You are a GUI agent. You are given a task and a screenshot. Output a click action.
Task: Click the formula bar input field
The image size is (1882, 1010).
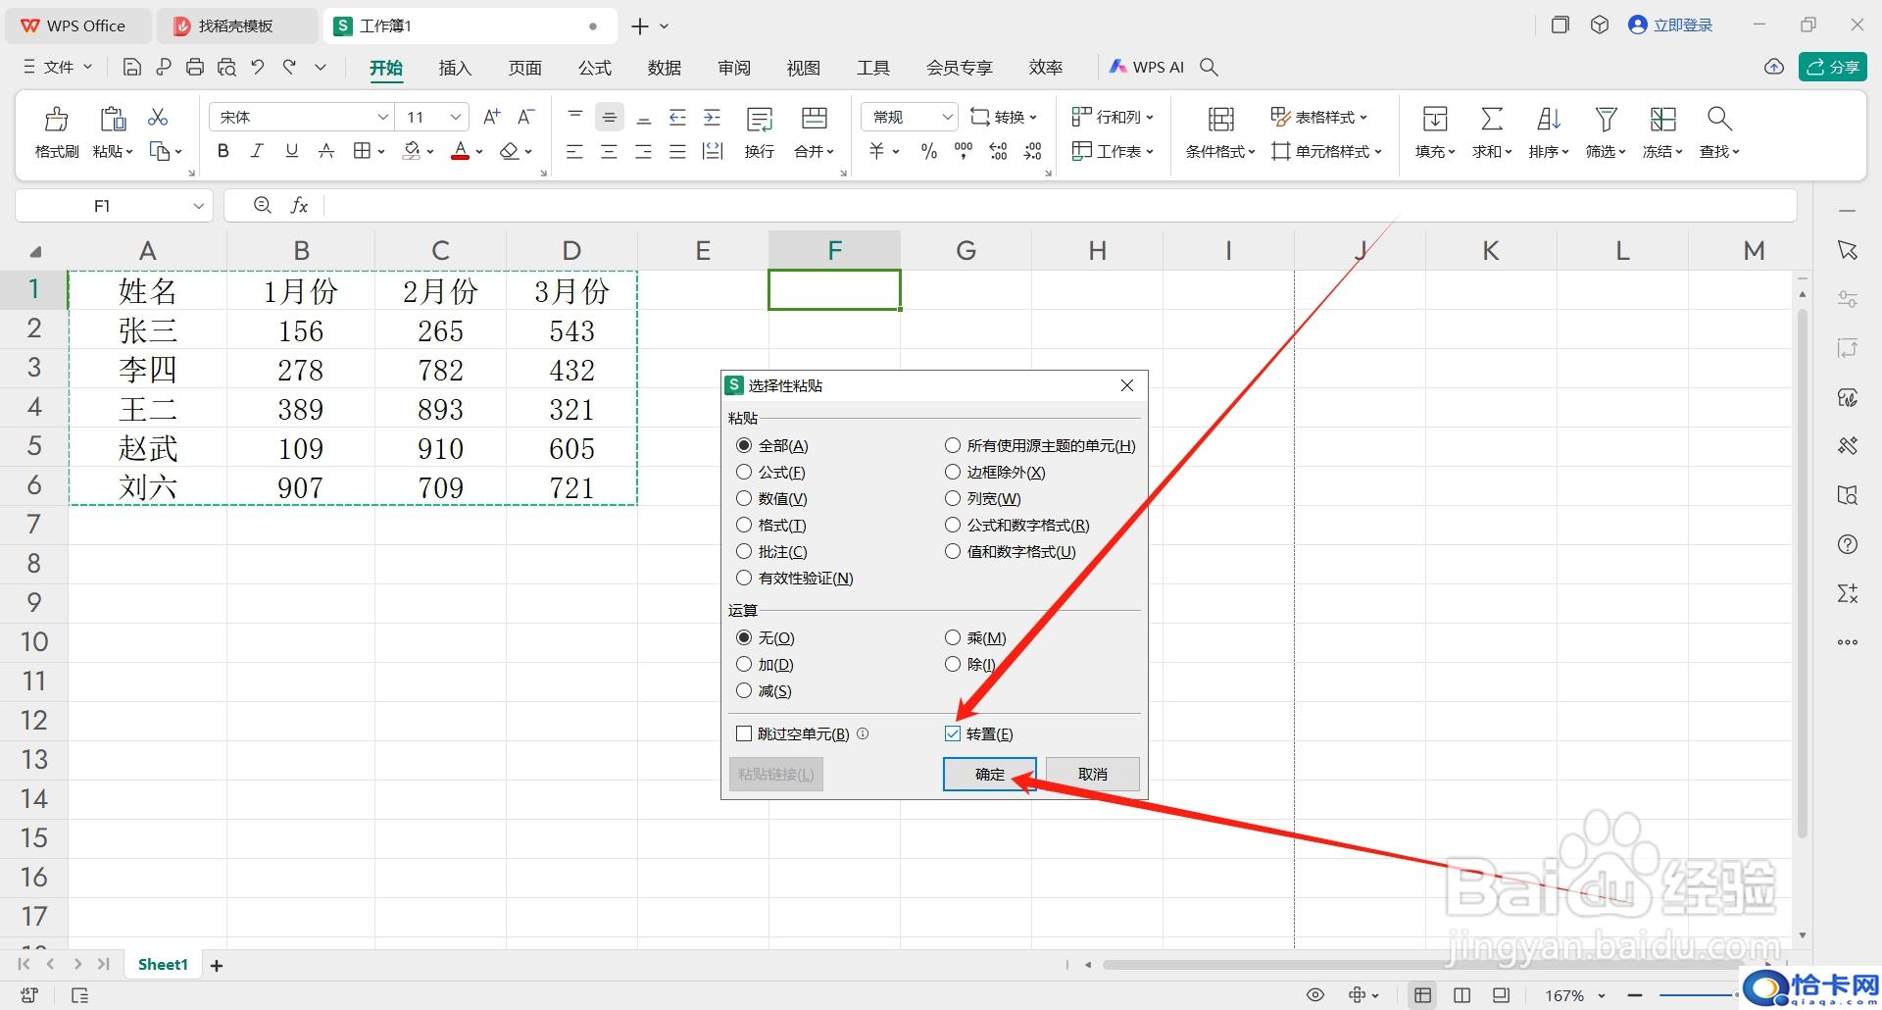(x=1059, y=205)
